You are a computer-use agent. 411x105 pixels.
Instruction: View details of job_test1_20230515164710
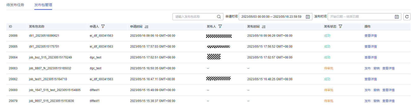(371, 79)
